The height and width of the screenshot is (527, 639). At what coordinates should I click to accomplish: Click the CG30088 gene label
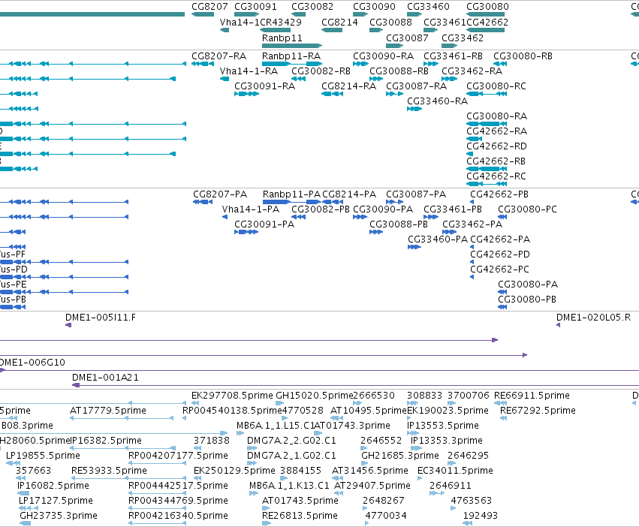click(x=390, y=22)
